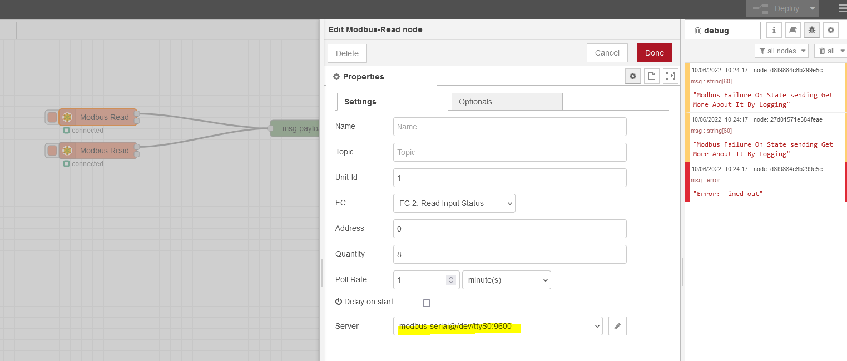Image resolution: width=847 pixels, height=361 pixels.
Task: Open the info sidebar tab icon
Action: 774,30
